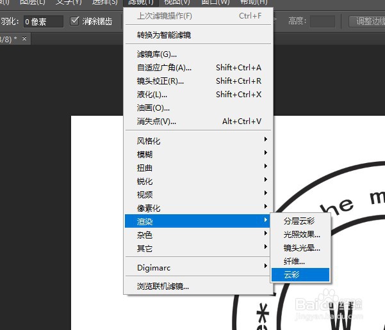
Task: Expand the 视频 submenu
Action: tap(198, 194)
